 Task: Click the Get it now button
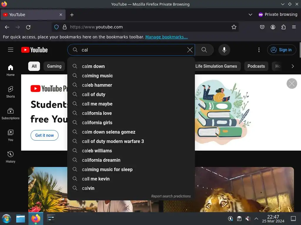pos(45,135)
